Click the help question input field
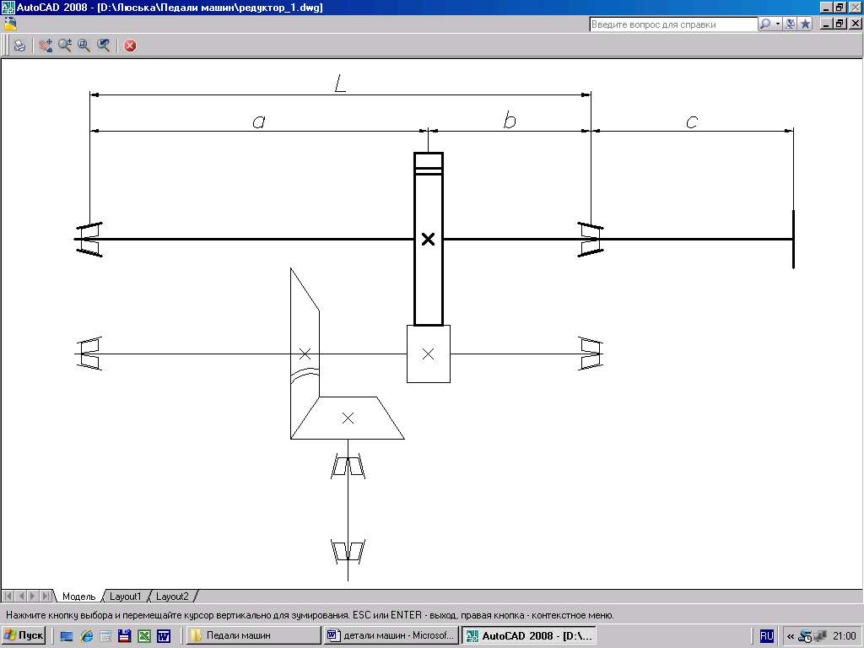 click(x=673, y=24)
